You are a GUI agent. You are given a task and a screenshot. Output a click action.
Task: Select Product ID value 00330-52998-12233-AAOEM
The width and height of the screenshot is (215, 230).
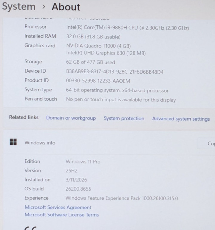[x=98, y=81]
